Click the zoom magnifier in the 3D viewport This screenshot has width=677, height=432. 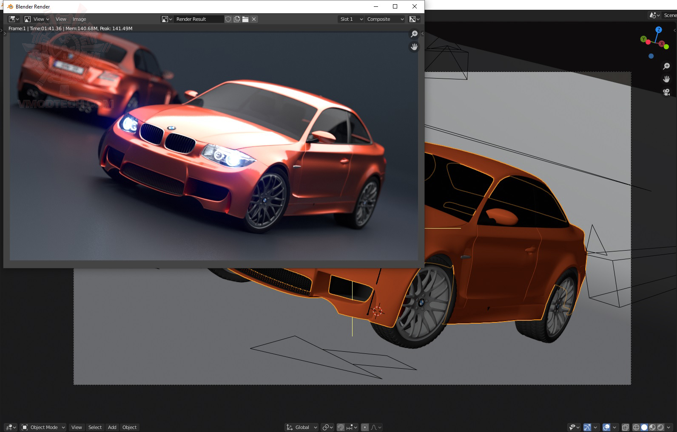(x=666, y=66)
